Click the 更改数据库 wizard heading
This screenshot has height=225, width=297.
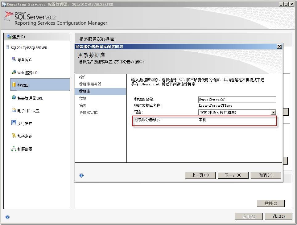(x=92, y=55)
